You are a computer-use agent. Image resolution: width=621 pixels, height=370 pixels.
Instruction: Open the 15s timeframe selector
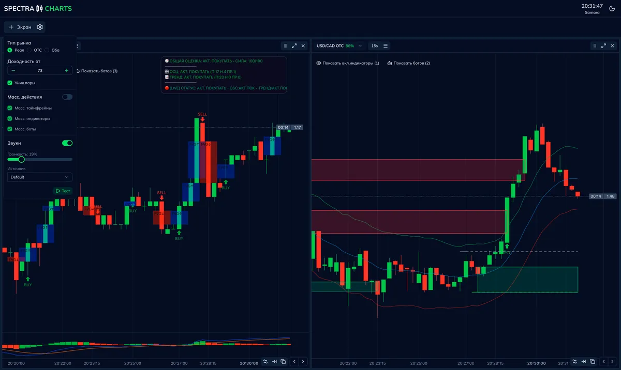(374, 46)
